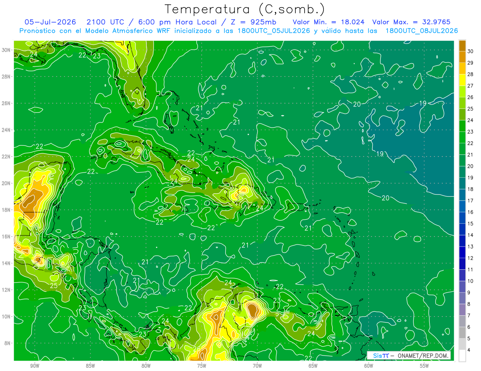
Task: Click the legend value 29 on the color scale
Action: click(470, 63)
